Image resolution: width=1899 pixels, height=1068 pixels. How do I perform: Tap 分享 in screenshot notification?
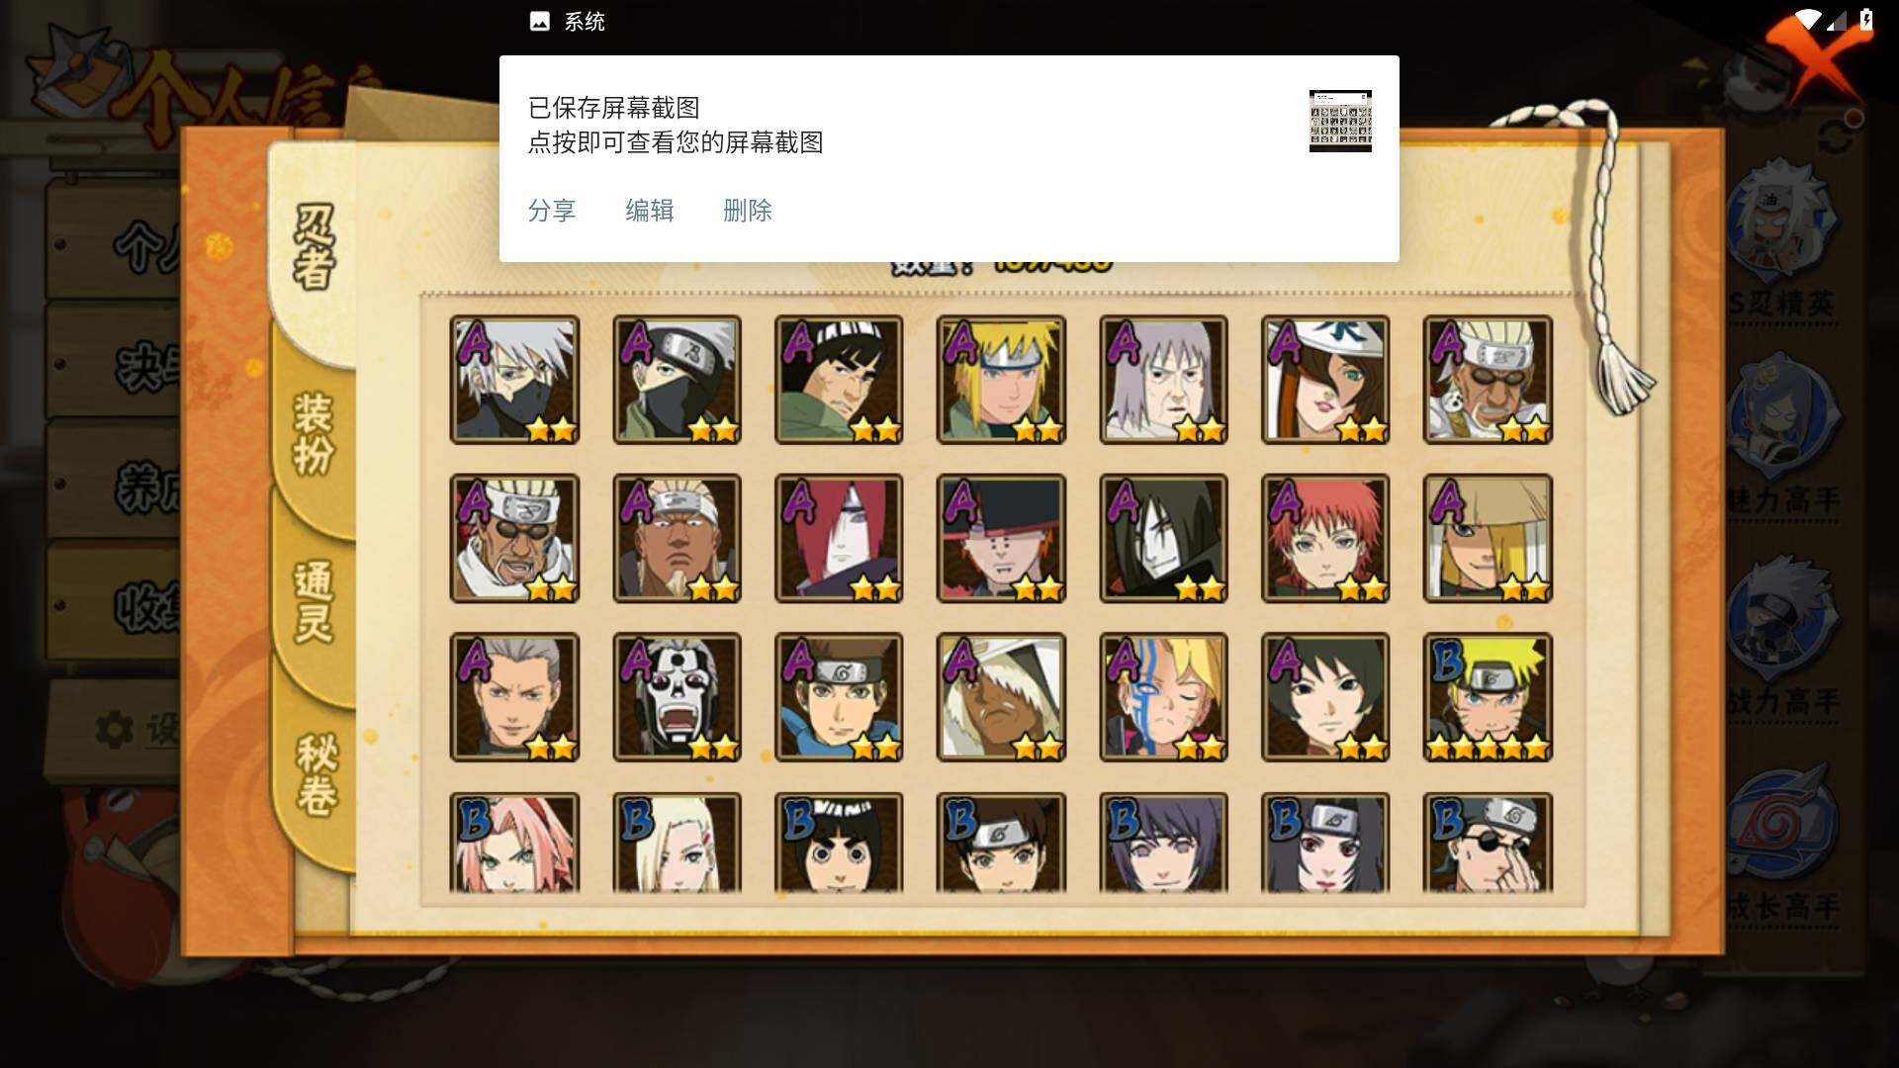552,211
